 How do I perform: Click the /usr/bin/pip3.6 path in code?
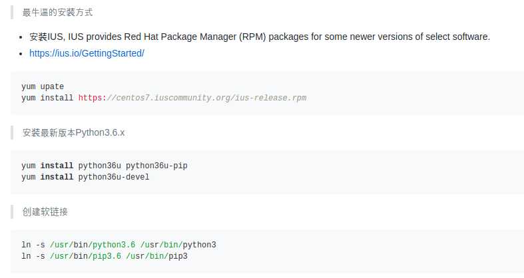[85, 256]
